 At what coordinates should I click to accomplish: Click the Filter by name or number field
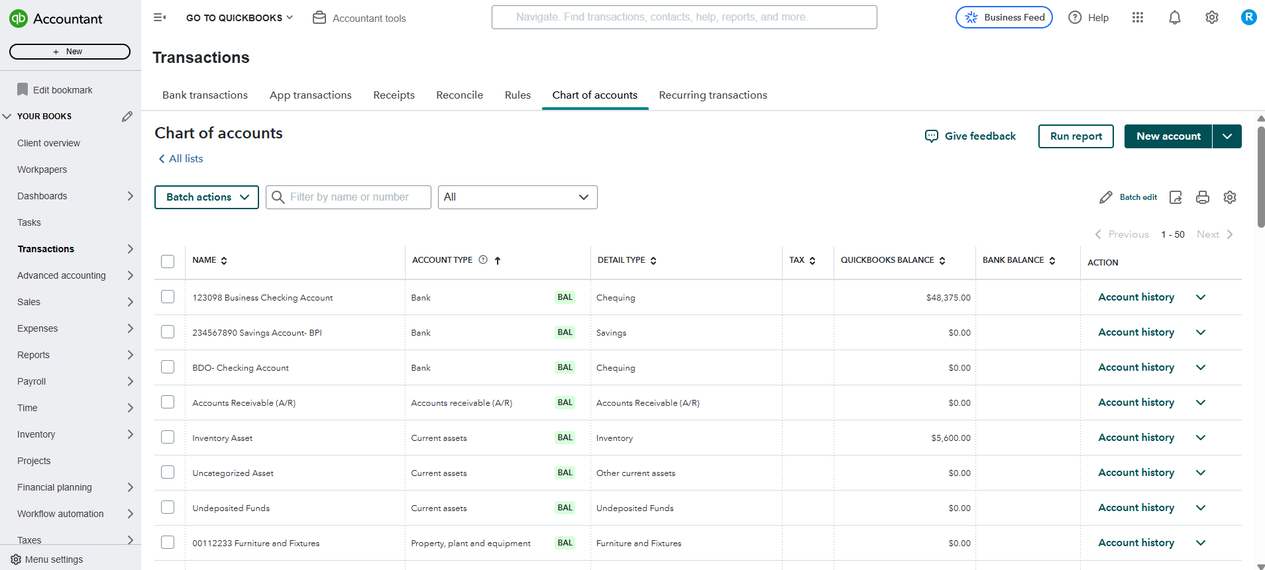(x=349, y=197)
